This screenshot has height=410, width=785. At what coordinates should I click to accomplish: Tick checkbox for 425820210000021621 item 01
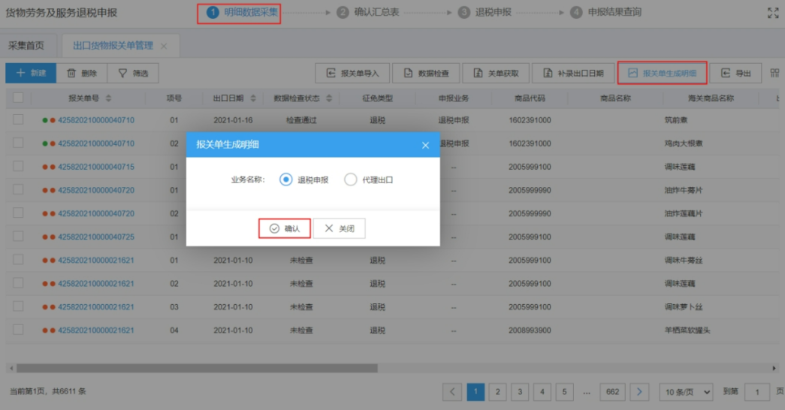pyautogui.click(x=18, y=260)
